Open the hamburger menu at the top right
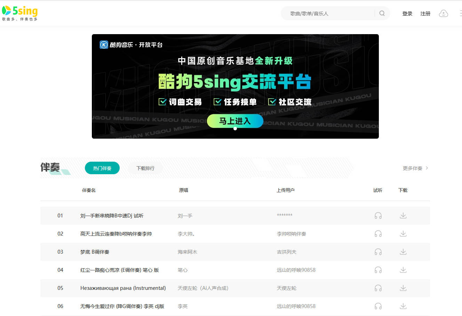This screenshot has width=462, height=316. pos(460,13)
